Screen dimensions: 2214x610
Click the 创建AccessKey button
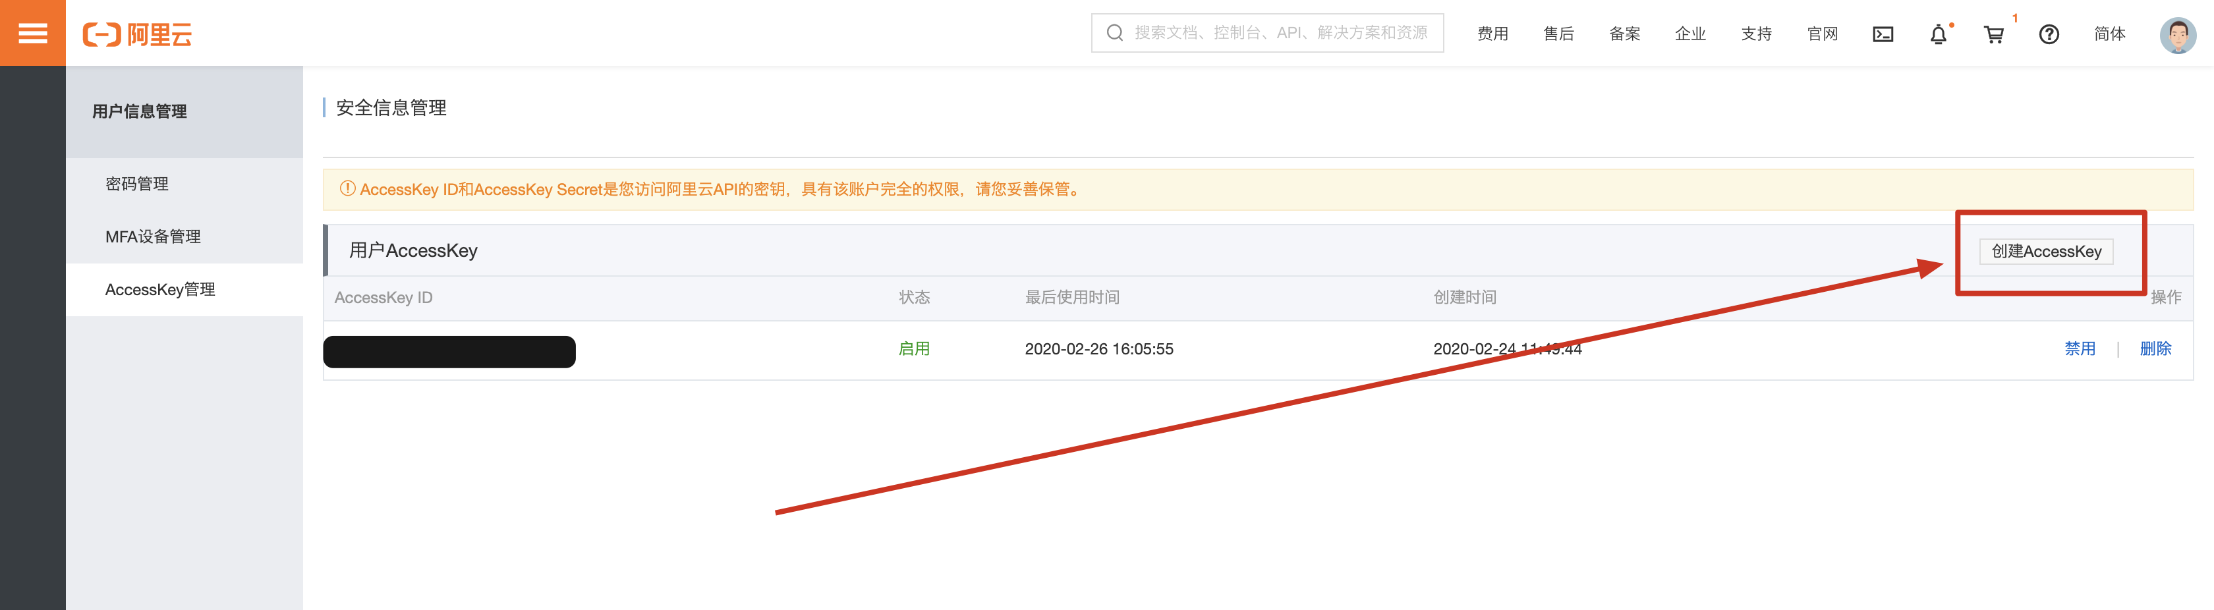pyautogui.click(x=2045, y=252)
